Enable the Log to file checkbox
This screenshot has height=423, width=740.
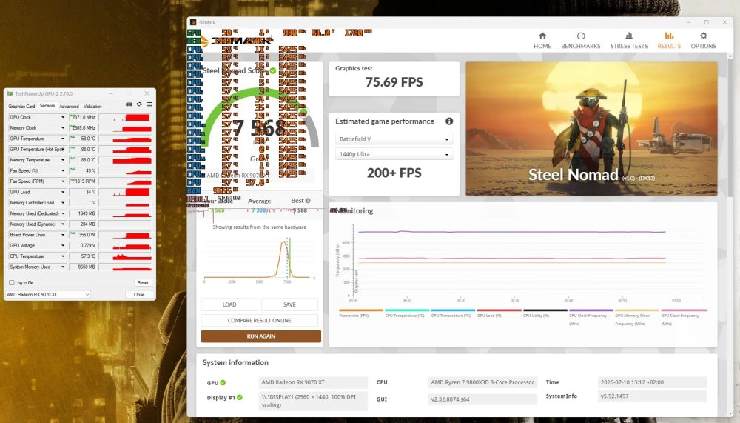click(11, 283)
